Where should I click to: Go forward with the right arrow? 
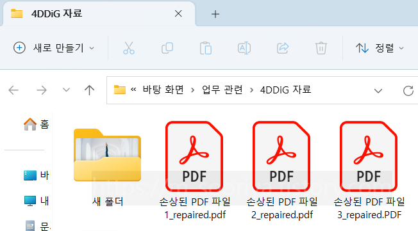coord(42,90)
